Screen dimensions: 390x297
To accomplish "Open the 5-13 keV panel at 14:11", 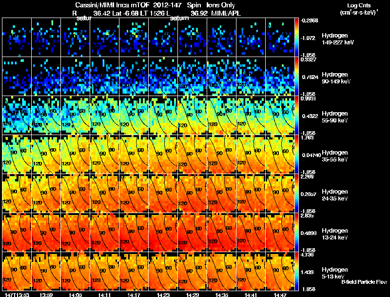I will click(105, 272).
